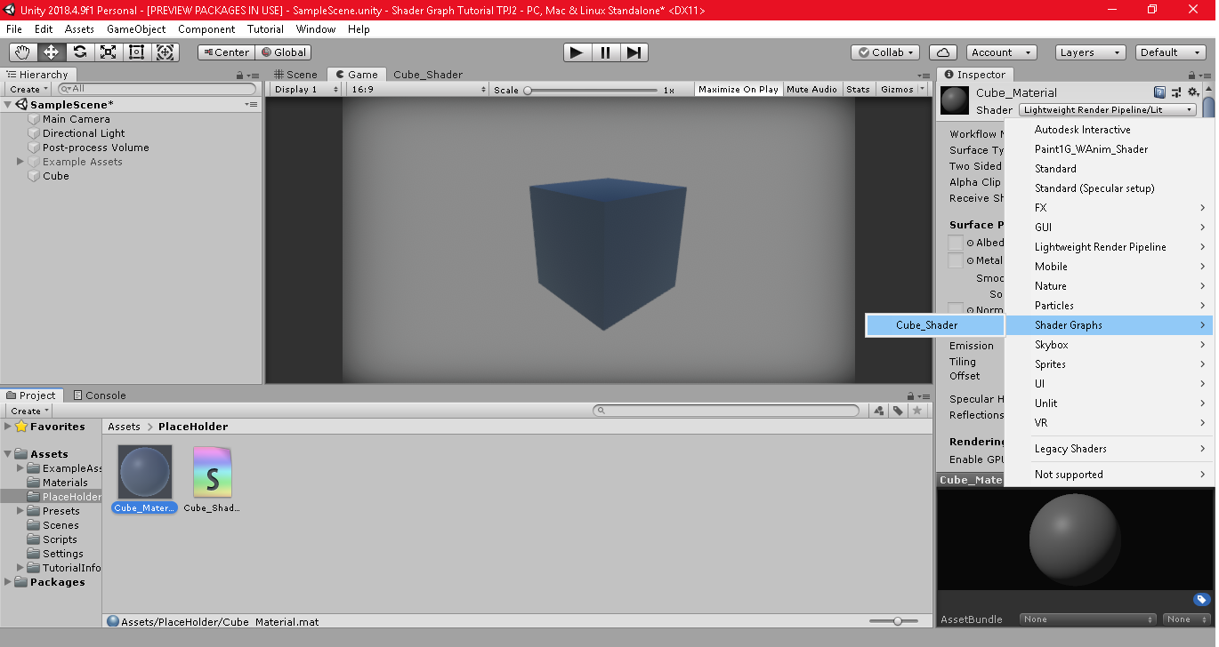Screen dimensions: 1219x647
Task: Open the cloud services panel
Action: click(x=943, y=52)
